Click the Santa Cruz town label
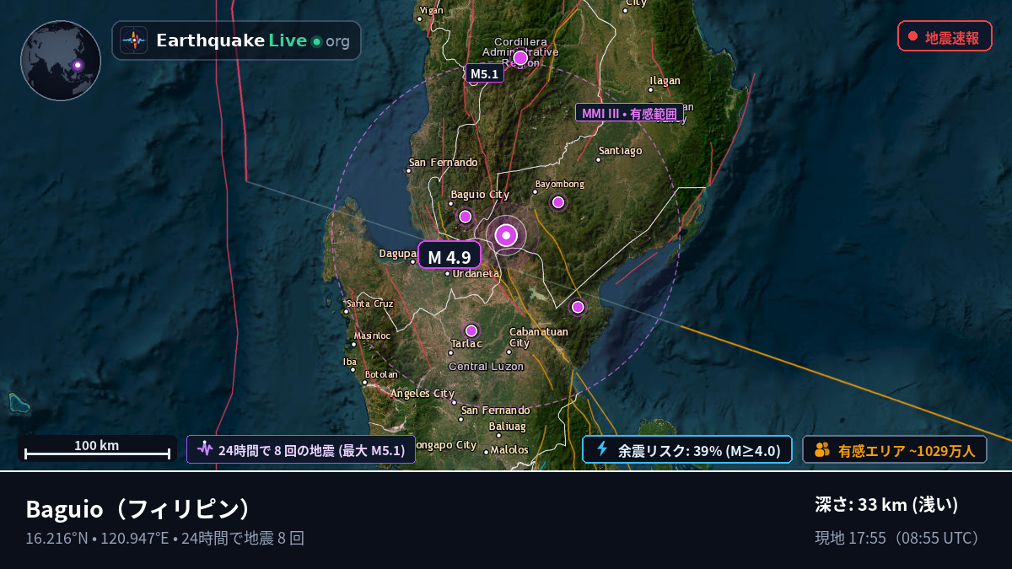The height and width of the screenshot is (569, 1012). point(371,303)
